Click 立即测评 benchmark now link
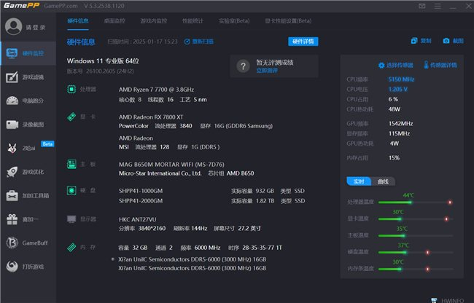Viewport: 474px width, 303px height. click(267, 71)
